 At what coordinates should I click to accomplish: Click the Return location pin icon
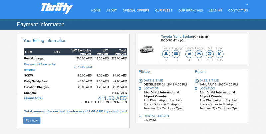(196, 89)
